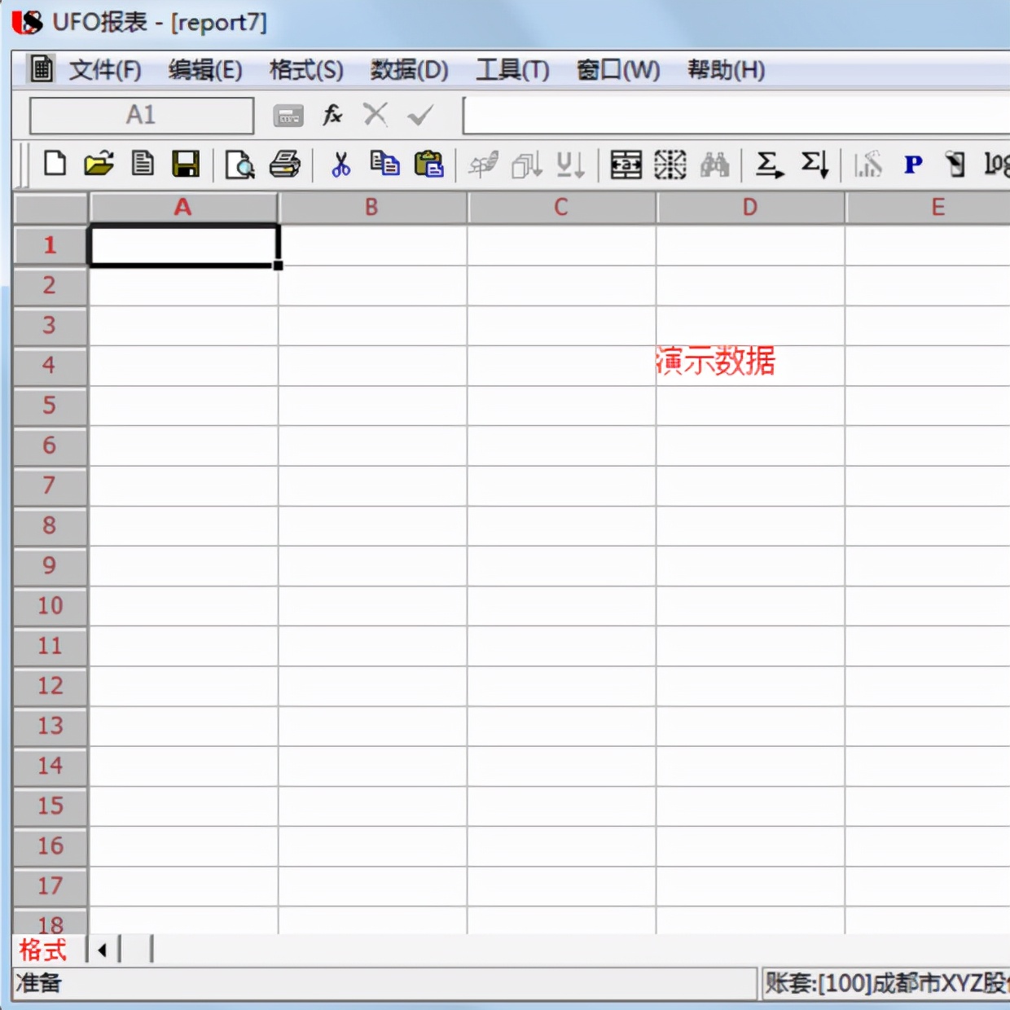Open print preview
Image resolution: width=1010 pixels, height=1010 pixels.
tap(239, 164)
